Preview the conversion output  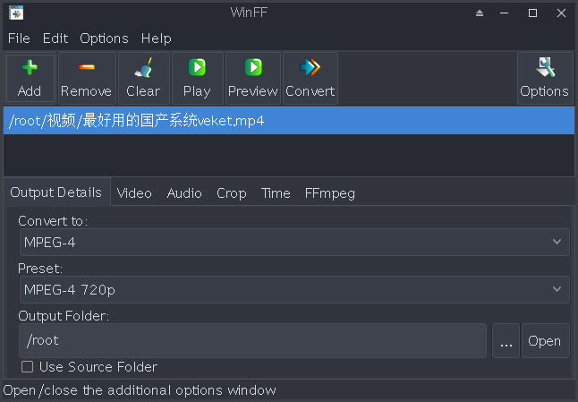pos(253,78)
